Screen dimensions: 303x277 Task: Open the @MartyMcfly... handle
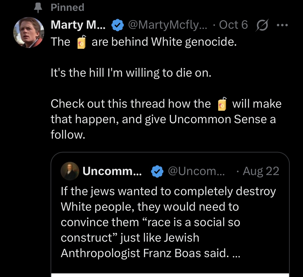click(x=168, y=25)
